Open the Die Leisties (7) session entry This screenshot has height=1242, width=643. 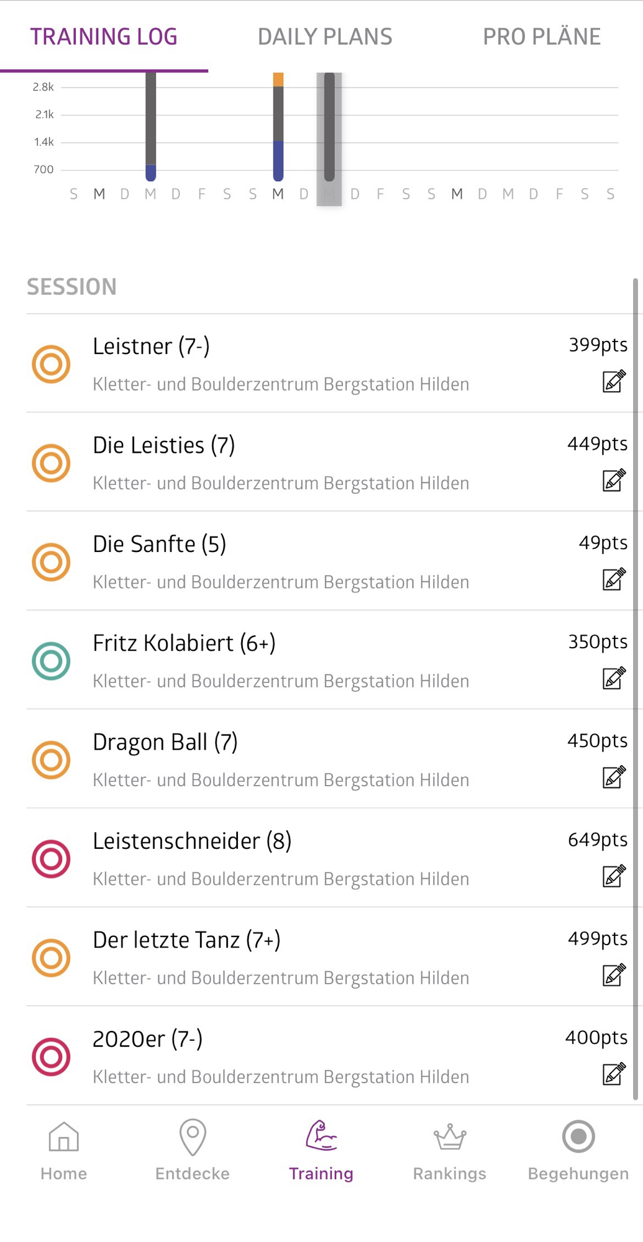pos(280,462)
